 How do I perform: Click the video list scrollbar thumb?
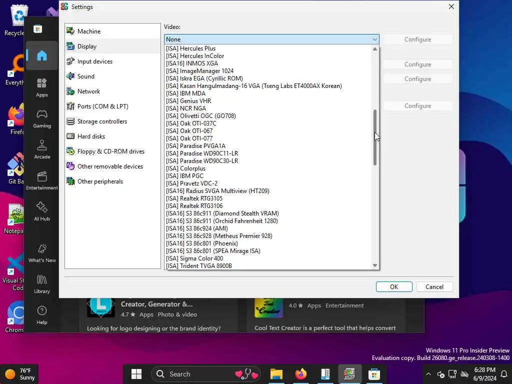pyautogui.click(x=375, y=137)
